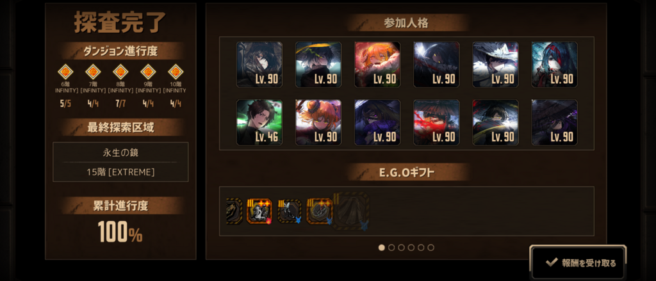Select the white-hat character portrait in top row

tap(495, 65)
